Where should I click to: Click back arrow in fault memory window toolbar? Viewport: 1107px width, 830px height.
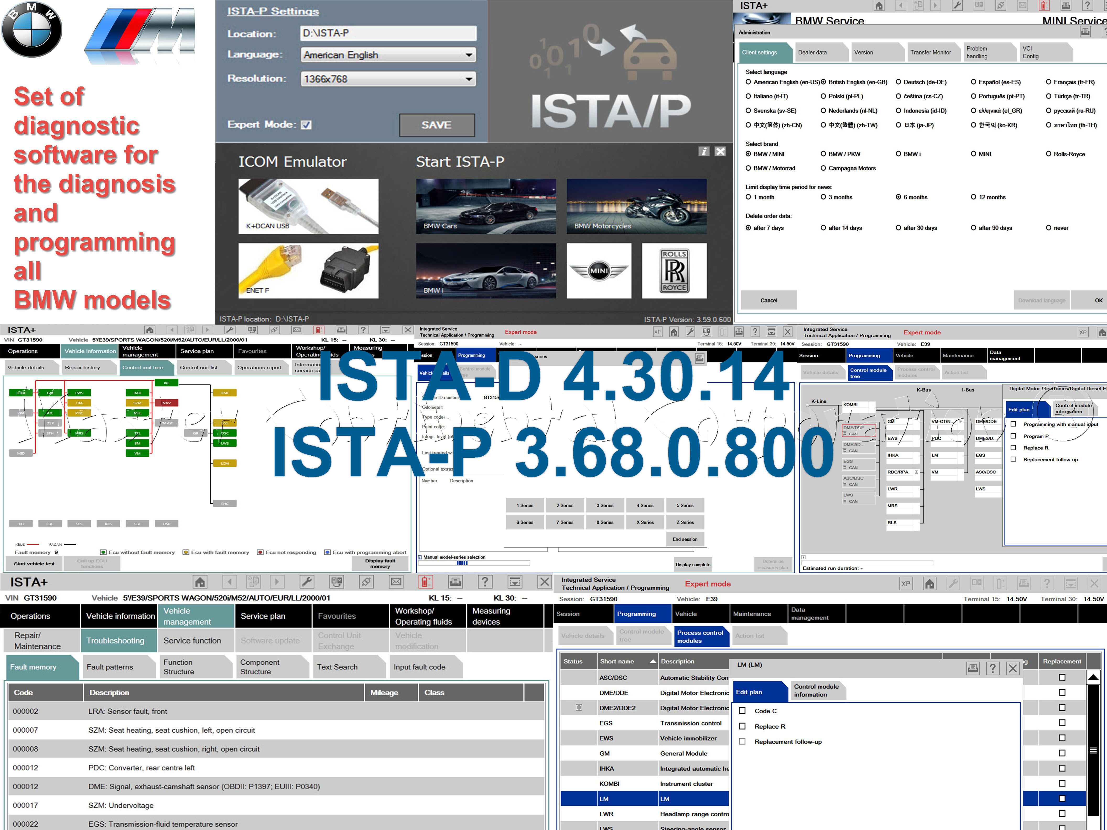click(x=229, y=582)
